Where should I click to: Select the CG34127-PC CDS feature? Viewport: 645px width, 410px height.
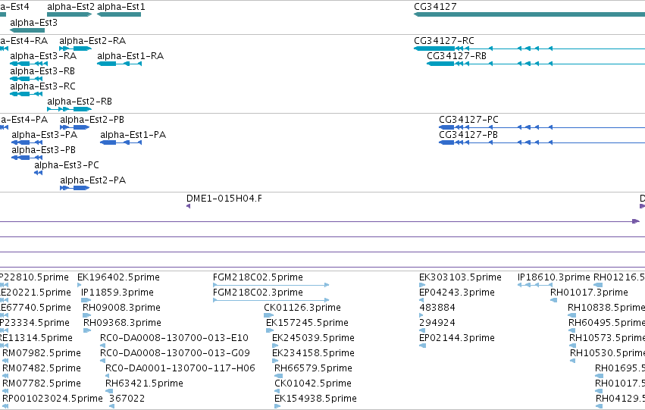click(542, 127)
